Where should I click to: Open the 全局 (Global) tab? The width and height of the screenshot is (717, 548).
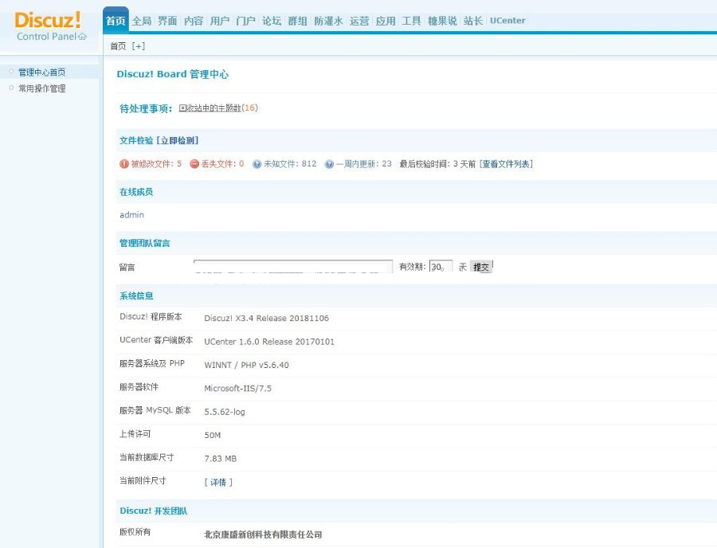[141, 21]
